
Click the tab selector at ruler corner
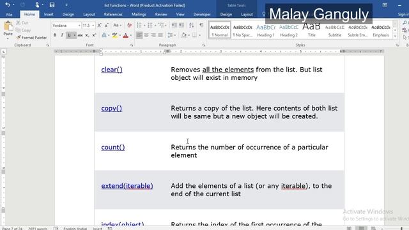(x=3, y=52)
